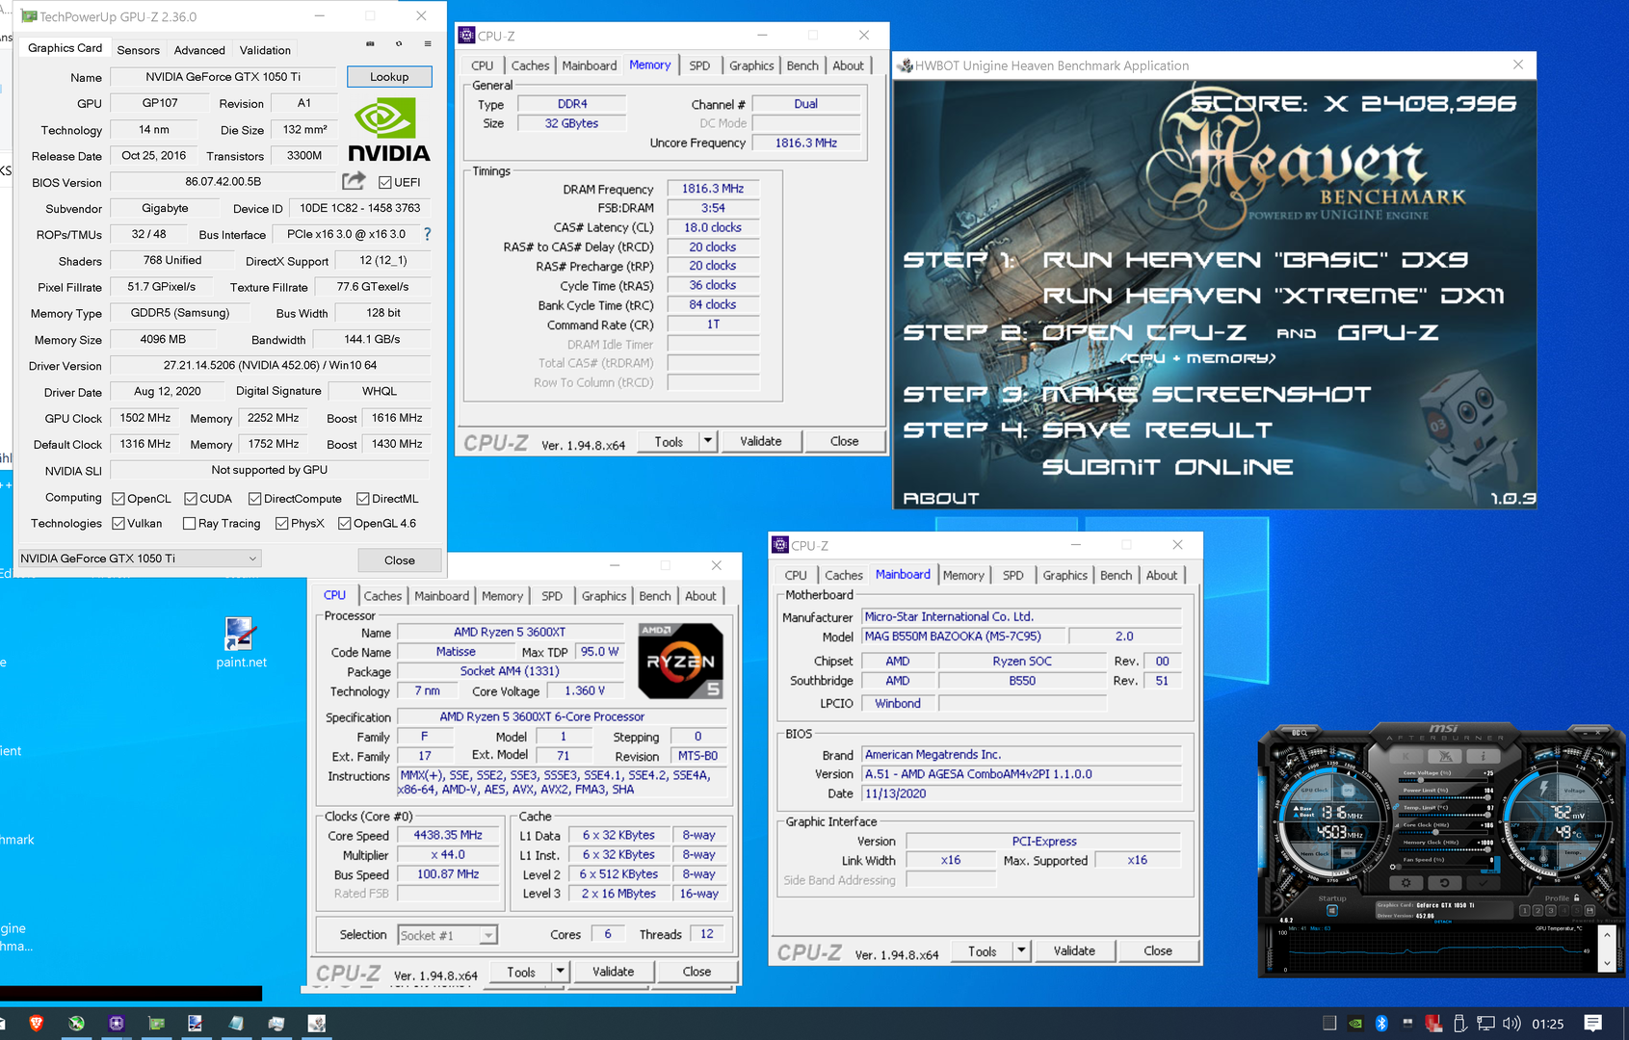Click Submit Online in Heaven app
Image resolution: width=1629 pixels, height=1040 pixels.
(x=1168, y=467)
